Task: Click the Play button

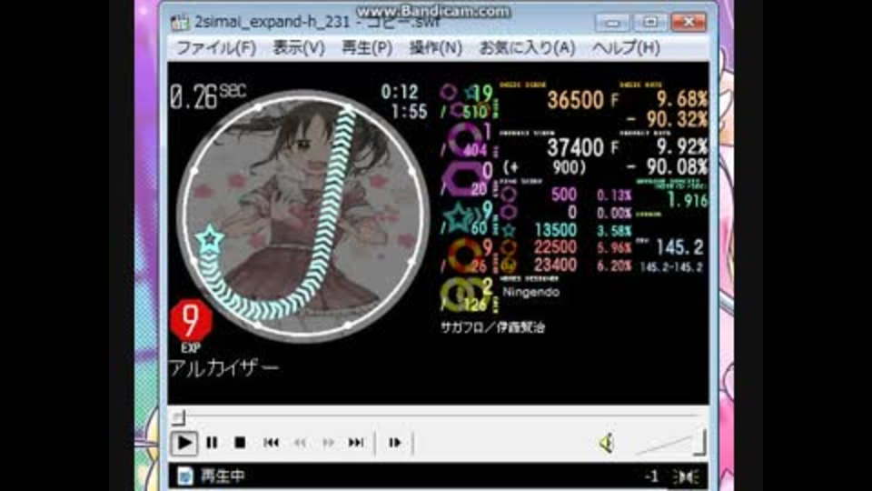Action: click(x=184, y=443)
